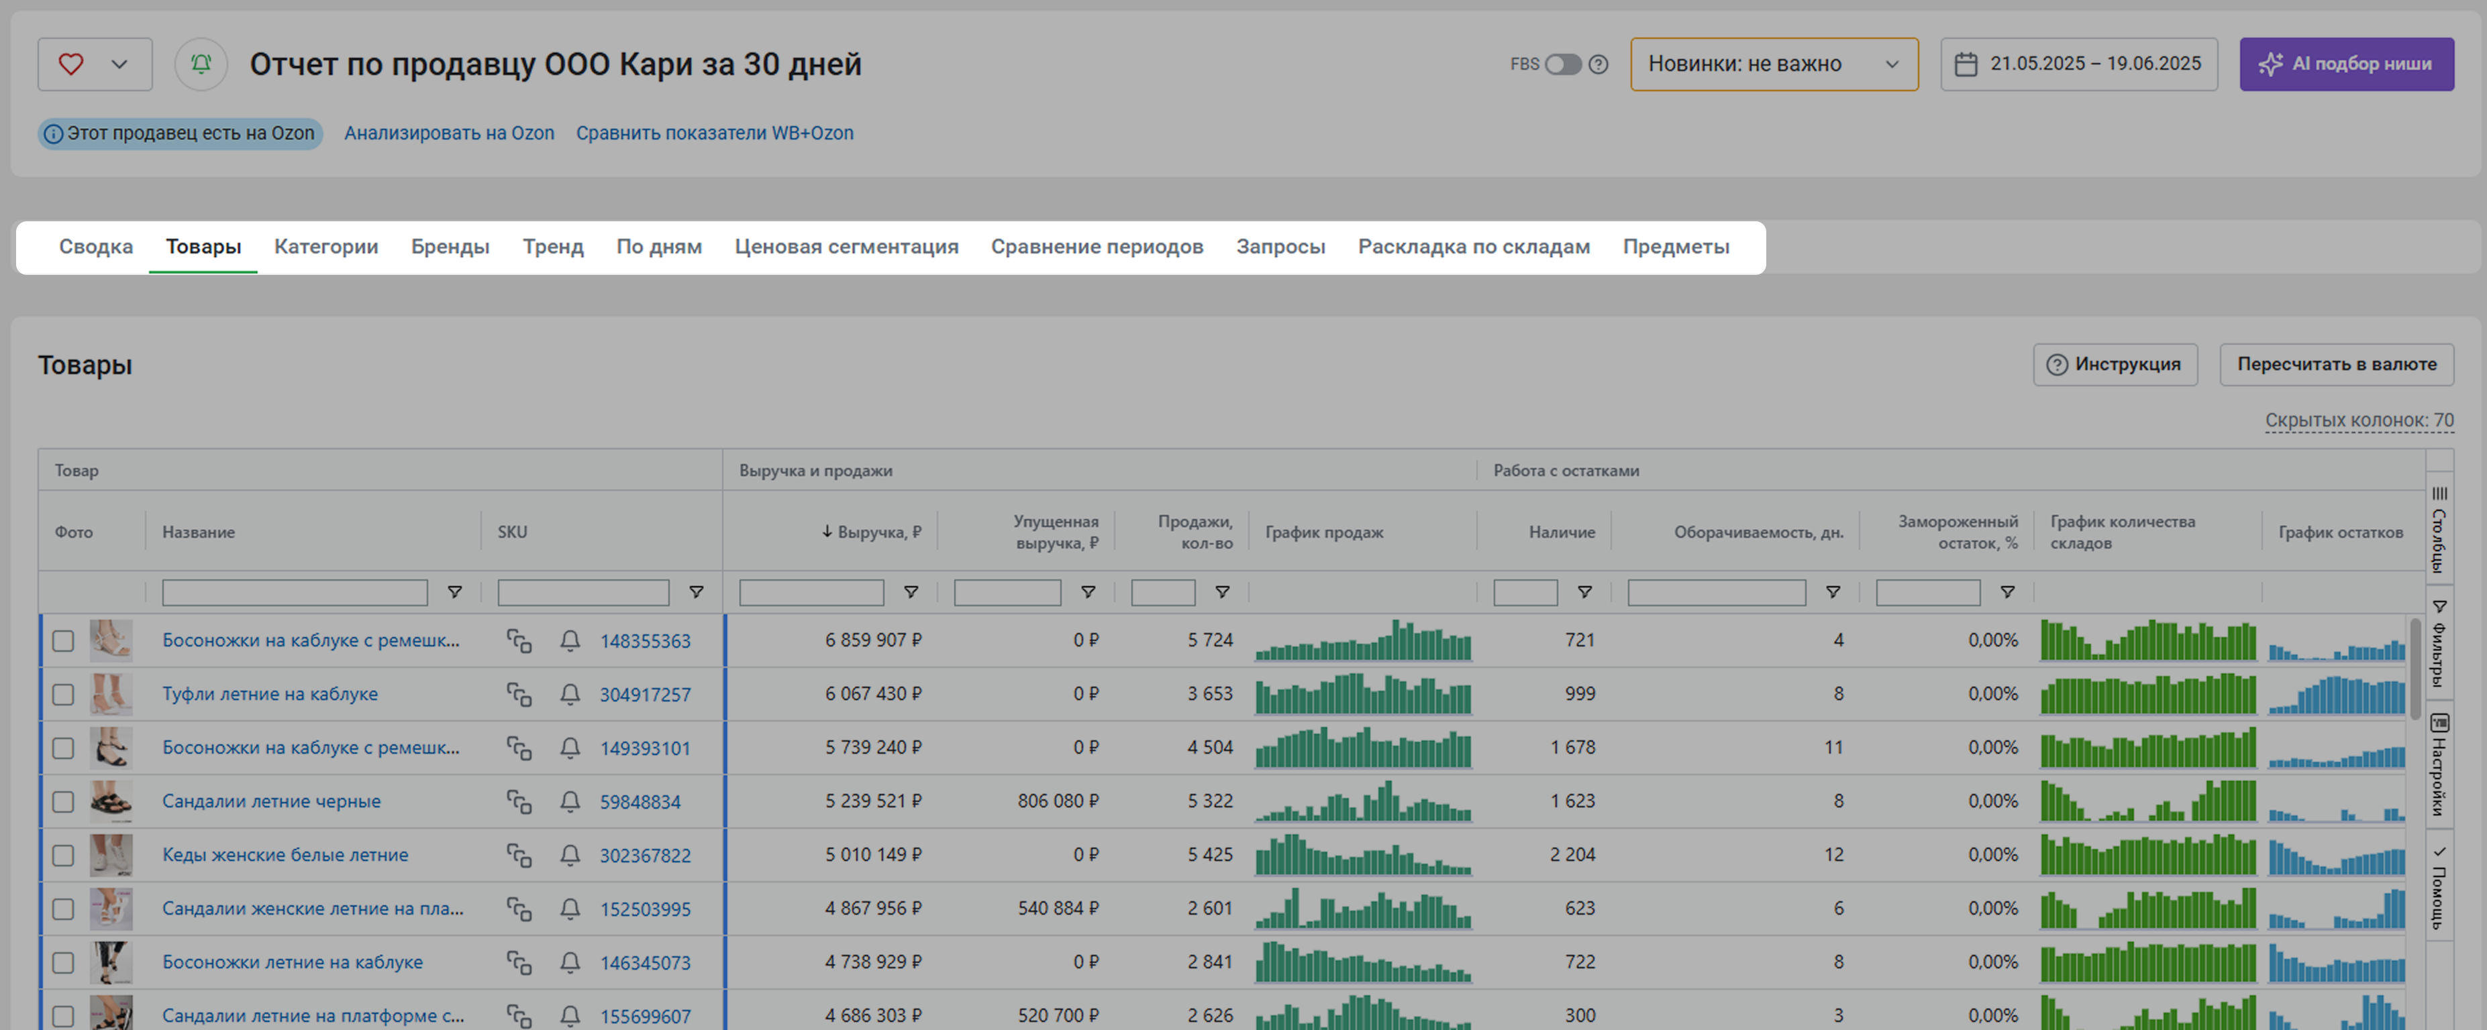Click the Инструкция button
Viewport: 2487px width, 1030px height.
2115,365
